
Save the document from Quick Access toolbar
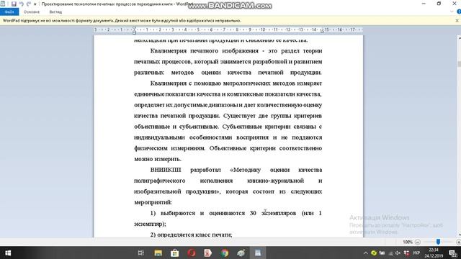pyautogui.click(x=14, y=4)
